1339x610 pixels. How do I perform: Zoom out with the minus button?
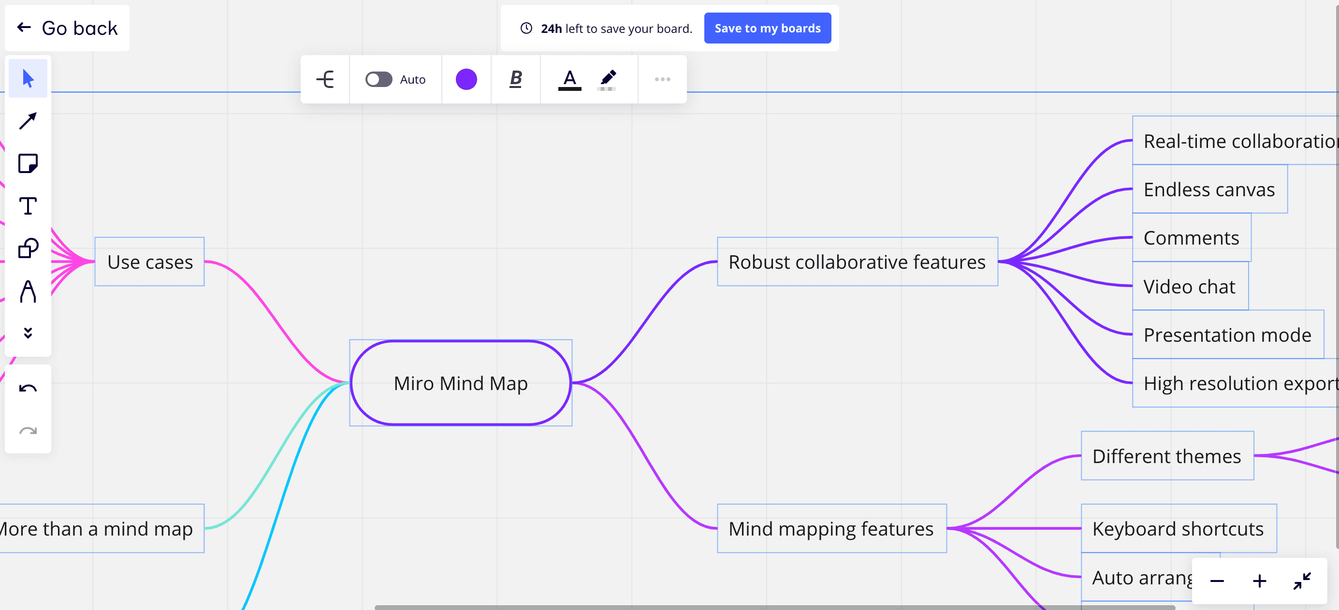(1217, 581)
